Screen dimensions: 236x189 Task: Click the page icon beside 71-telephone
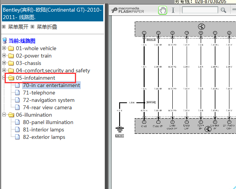17,93
